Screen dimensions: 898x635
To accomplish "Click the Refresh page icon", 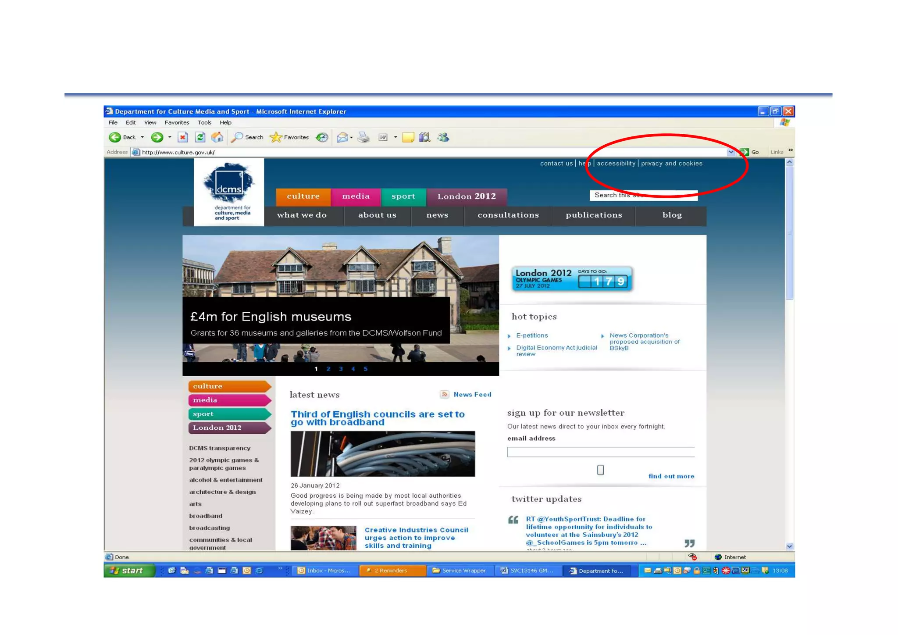I will 200,137.
